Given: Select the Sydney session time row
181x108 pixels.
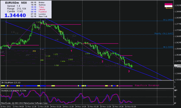Looking at the screenshot, I should [38, 5].
